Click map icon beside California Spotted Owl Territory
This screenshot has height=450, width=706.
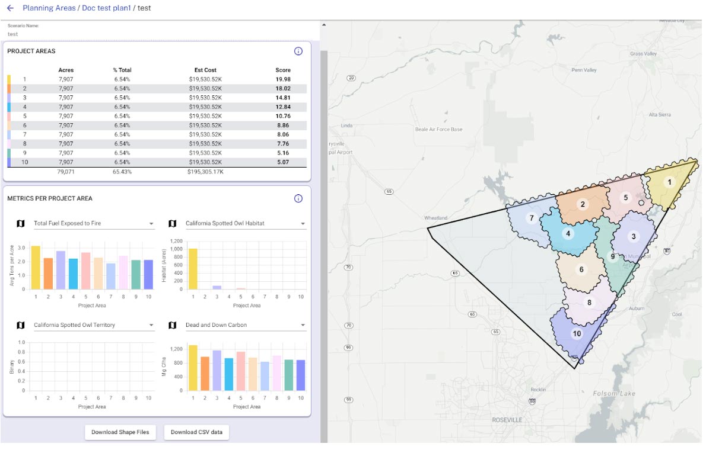(x=21, y=325)
